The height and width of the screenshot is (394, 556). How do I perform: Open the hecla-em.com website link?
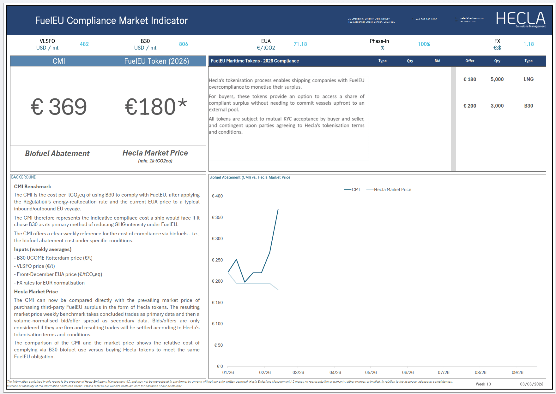tap(467, 21)
